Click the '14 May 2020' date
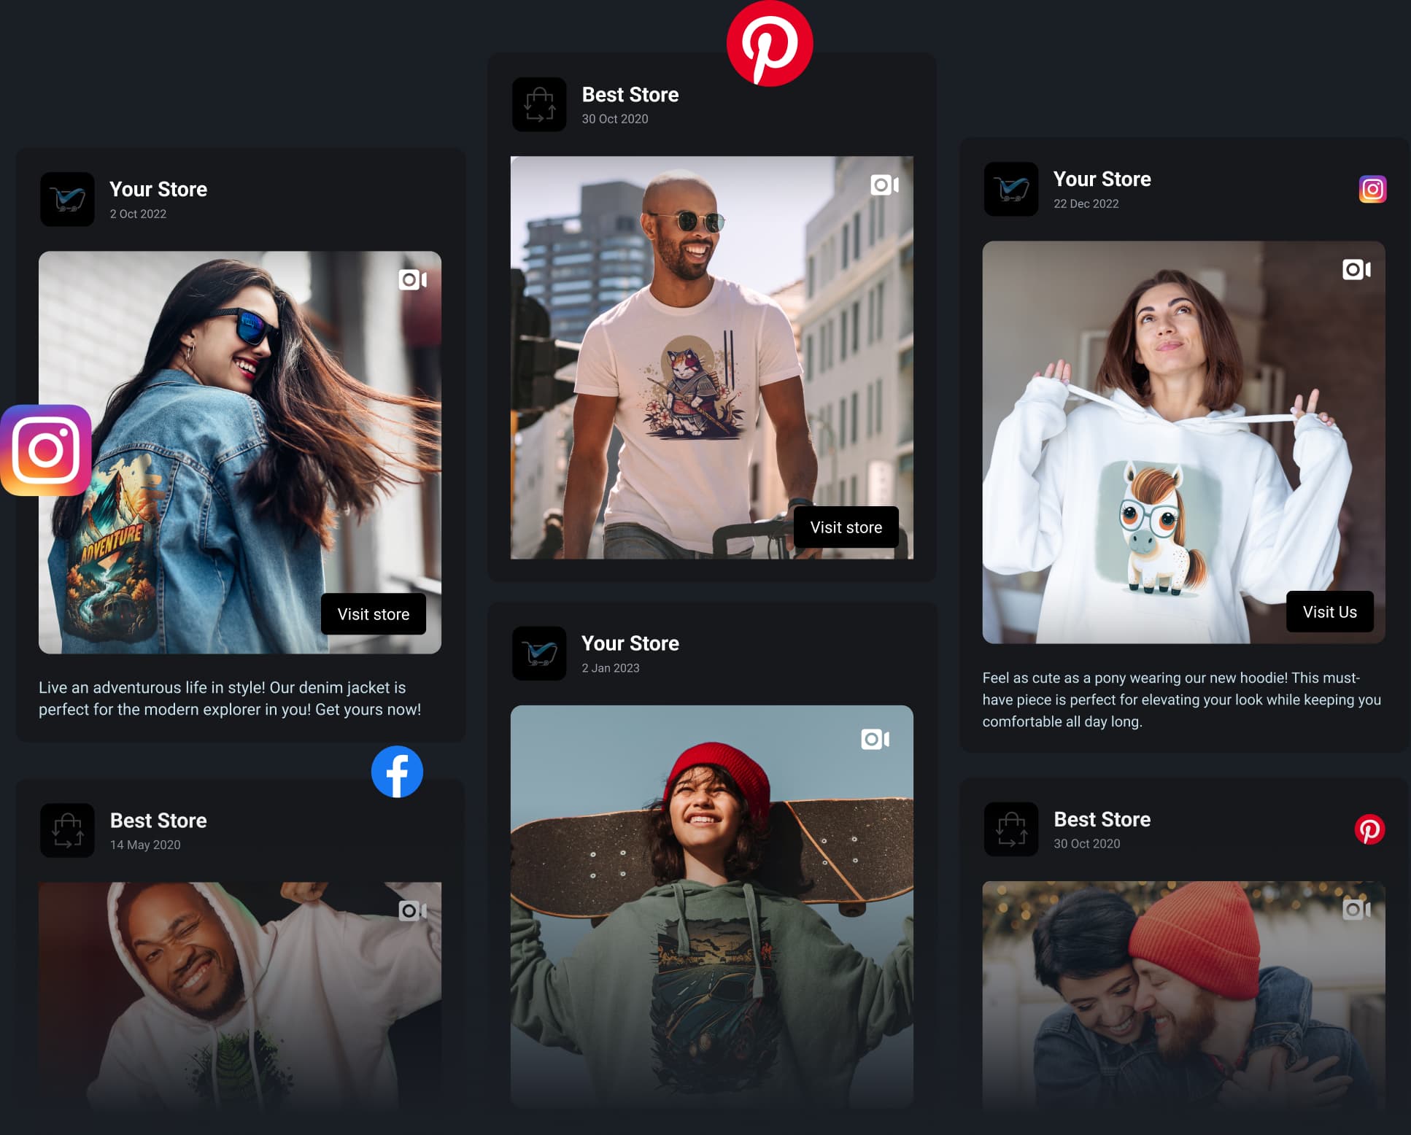The image size is (1411, 1135). [145, 845]
